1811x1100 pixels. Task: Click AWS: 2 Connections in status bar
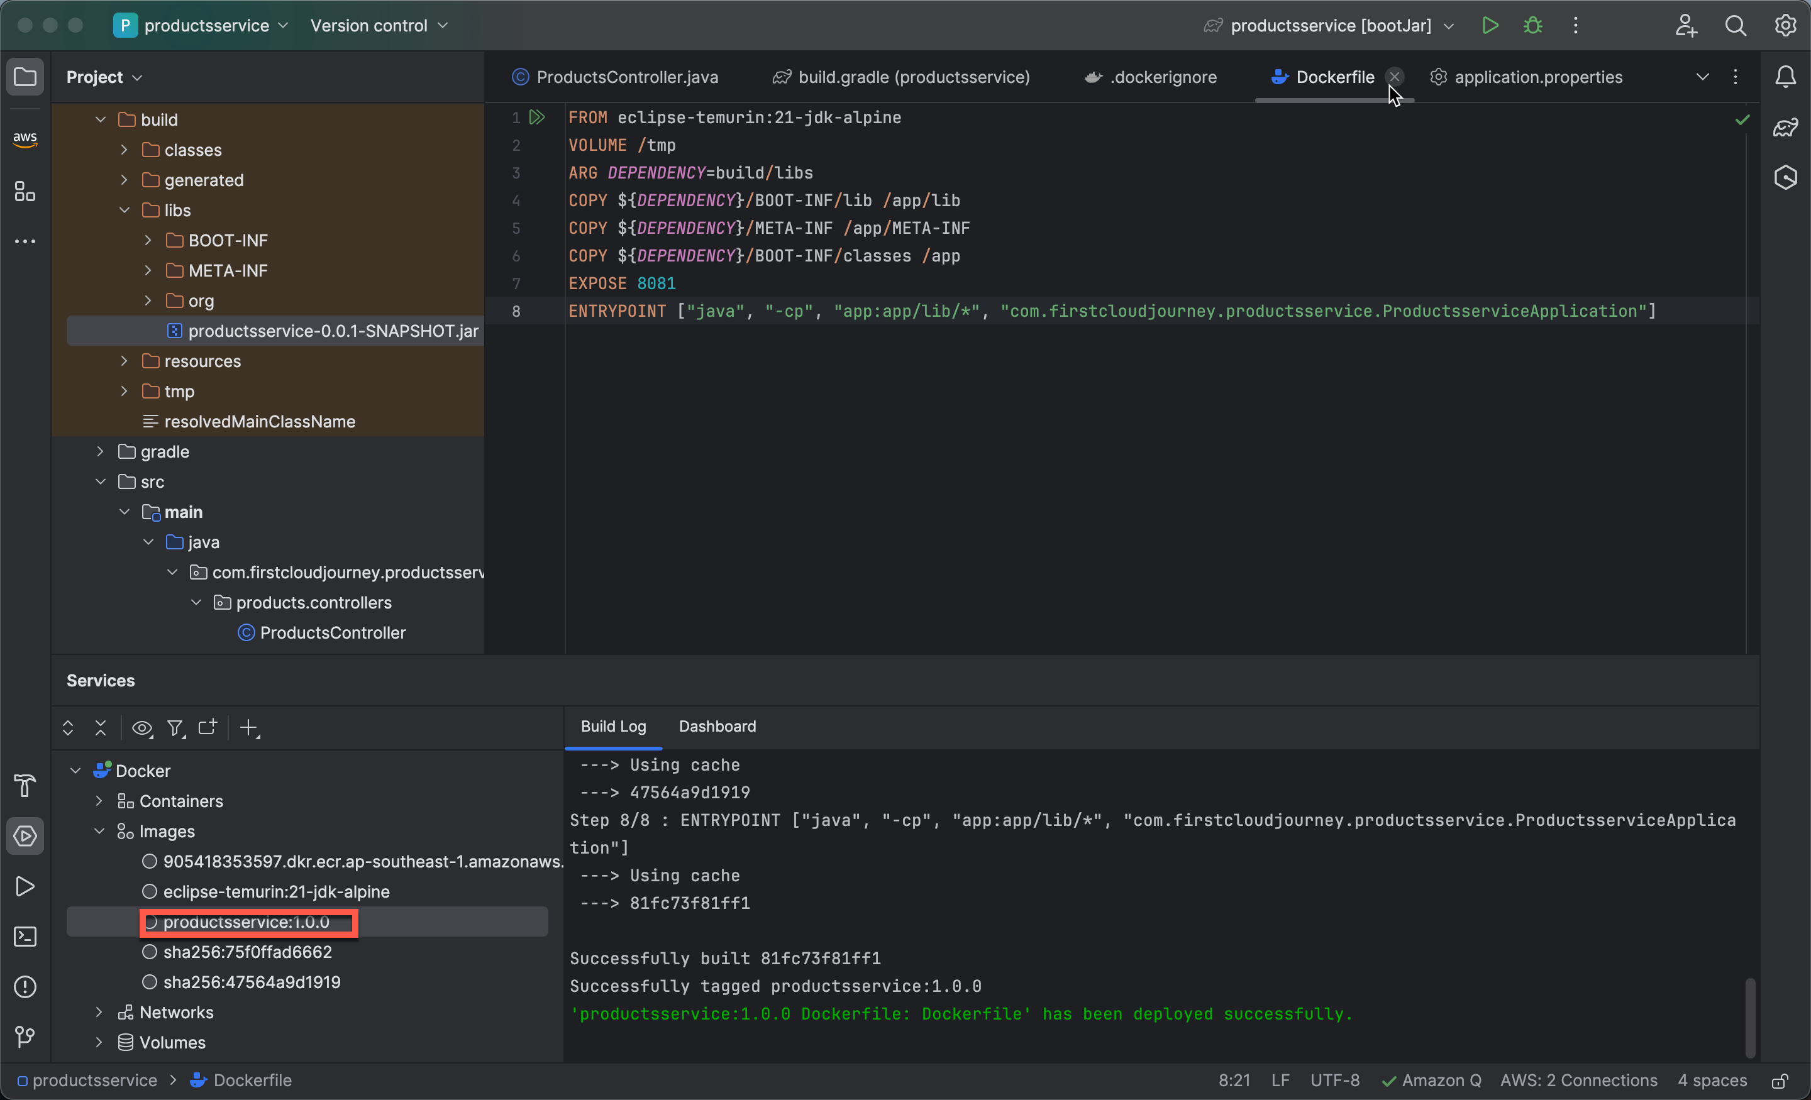coord(1579,1081)
